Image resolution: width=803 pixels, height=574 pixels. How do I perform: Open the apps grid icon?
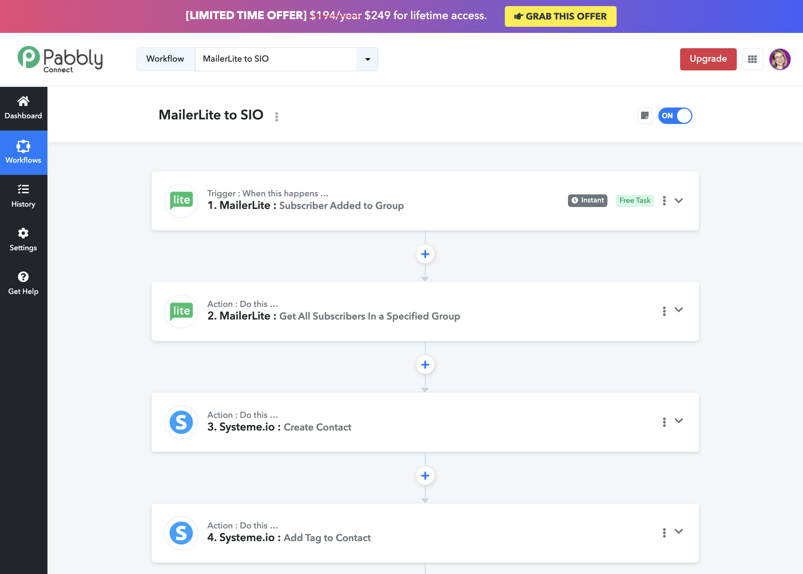tap(752, 59)
